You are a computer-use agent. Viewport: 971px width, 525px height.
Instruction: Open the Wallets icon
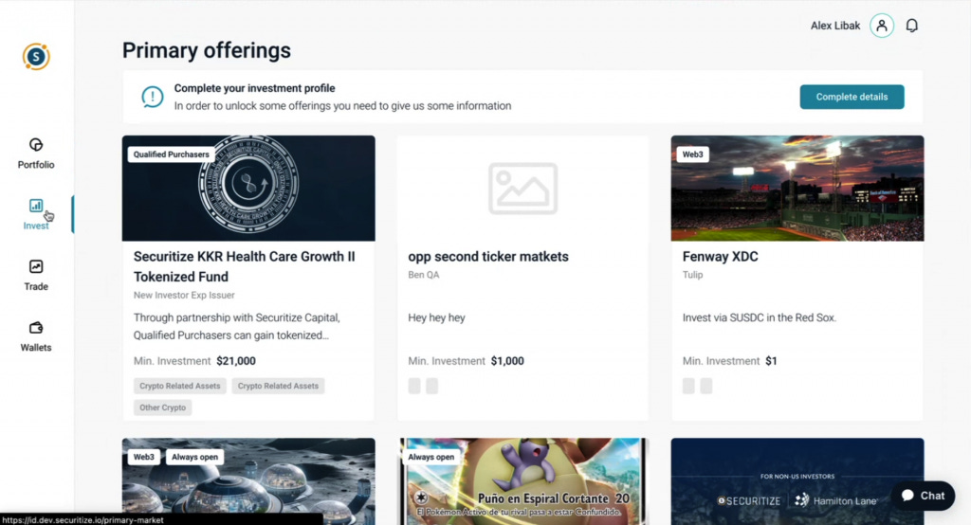pos(36,328)
